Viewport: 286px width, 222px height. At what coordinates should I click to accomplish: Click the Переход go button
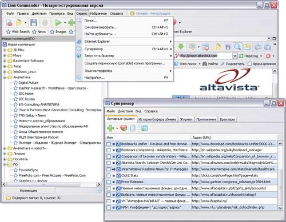coord(249,56)
